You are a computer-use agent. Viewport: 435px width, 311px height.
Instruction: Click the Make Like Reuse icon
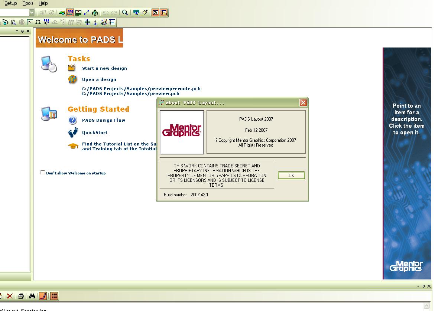(x=104, y=22)
